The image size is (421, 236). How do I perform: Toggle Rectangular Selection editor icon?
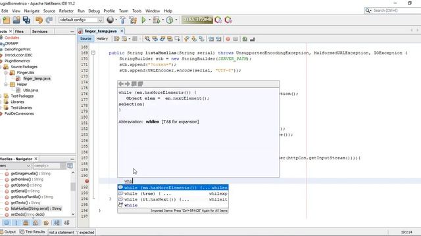177,39
